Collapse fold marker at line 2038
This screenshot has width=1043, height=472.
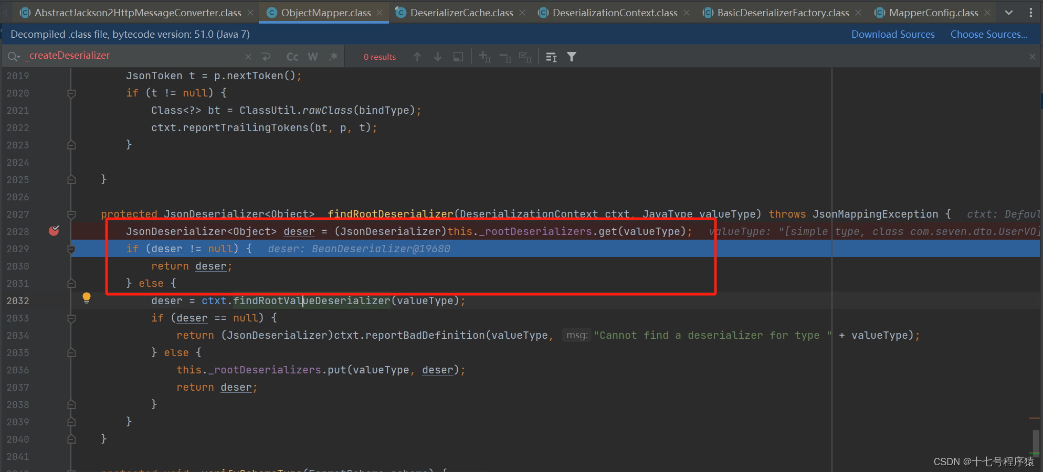[71, 405]
